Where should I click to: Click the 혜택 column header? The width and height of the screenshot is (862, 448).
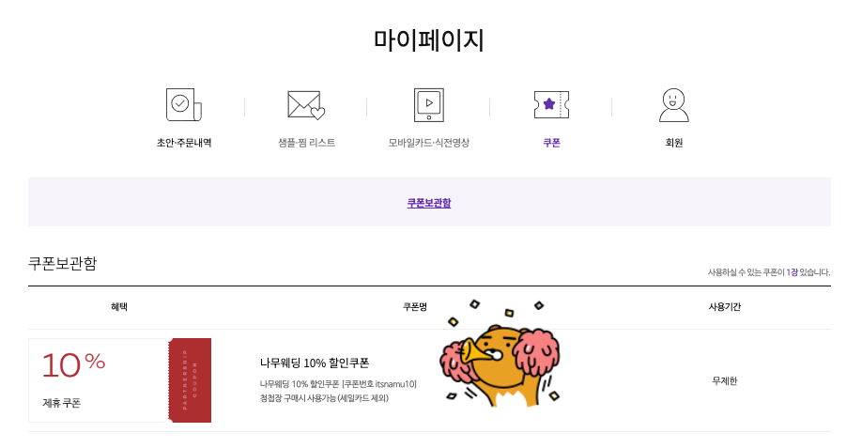point(119,307)
